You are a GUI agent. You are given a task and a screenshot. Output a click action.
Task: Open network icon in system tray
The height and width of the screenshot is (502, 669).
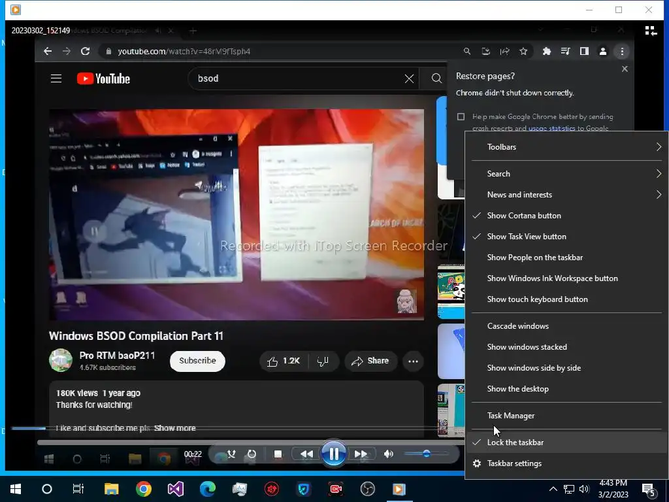569,489
